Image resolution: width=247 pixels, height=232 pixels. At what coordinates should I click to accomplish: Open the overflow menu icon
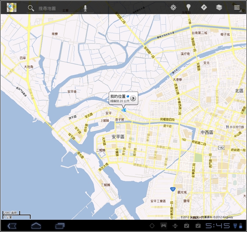click(237, 8)
